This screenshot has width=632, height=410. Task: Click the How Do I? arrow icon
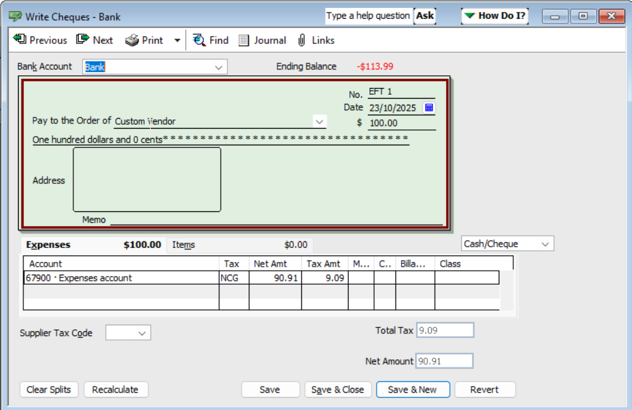(469, 15)
